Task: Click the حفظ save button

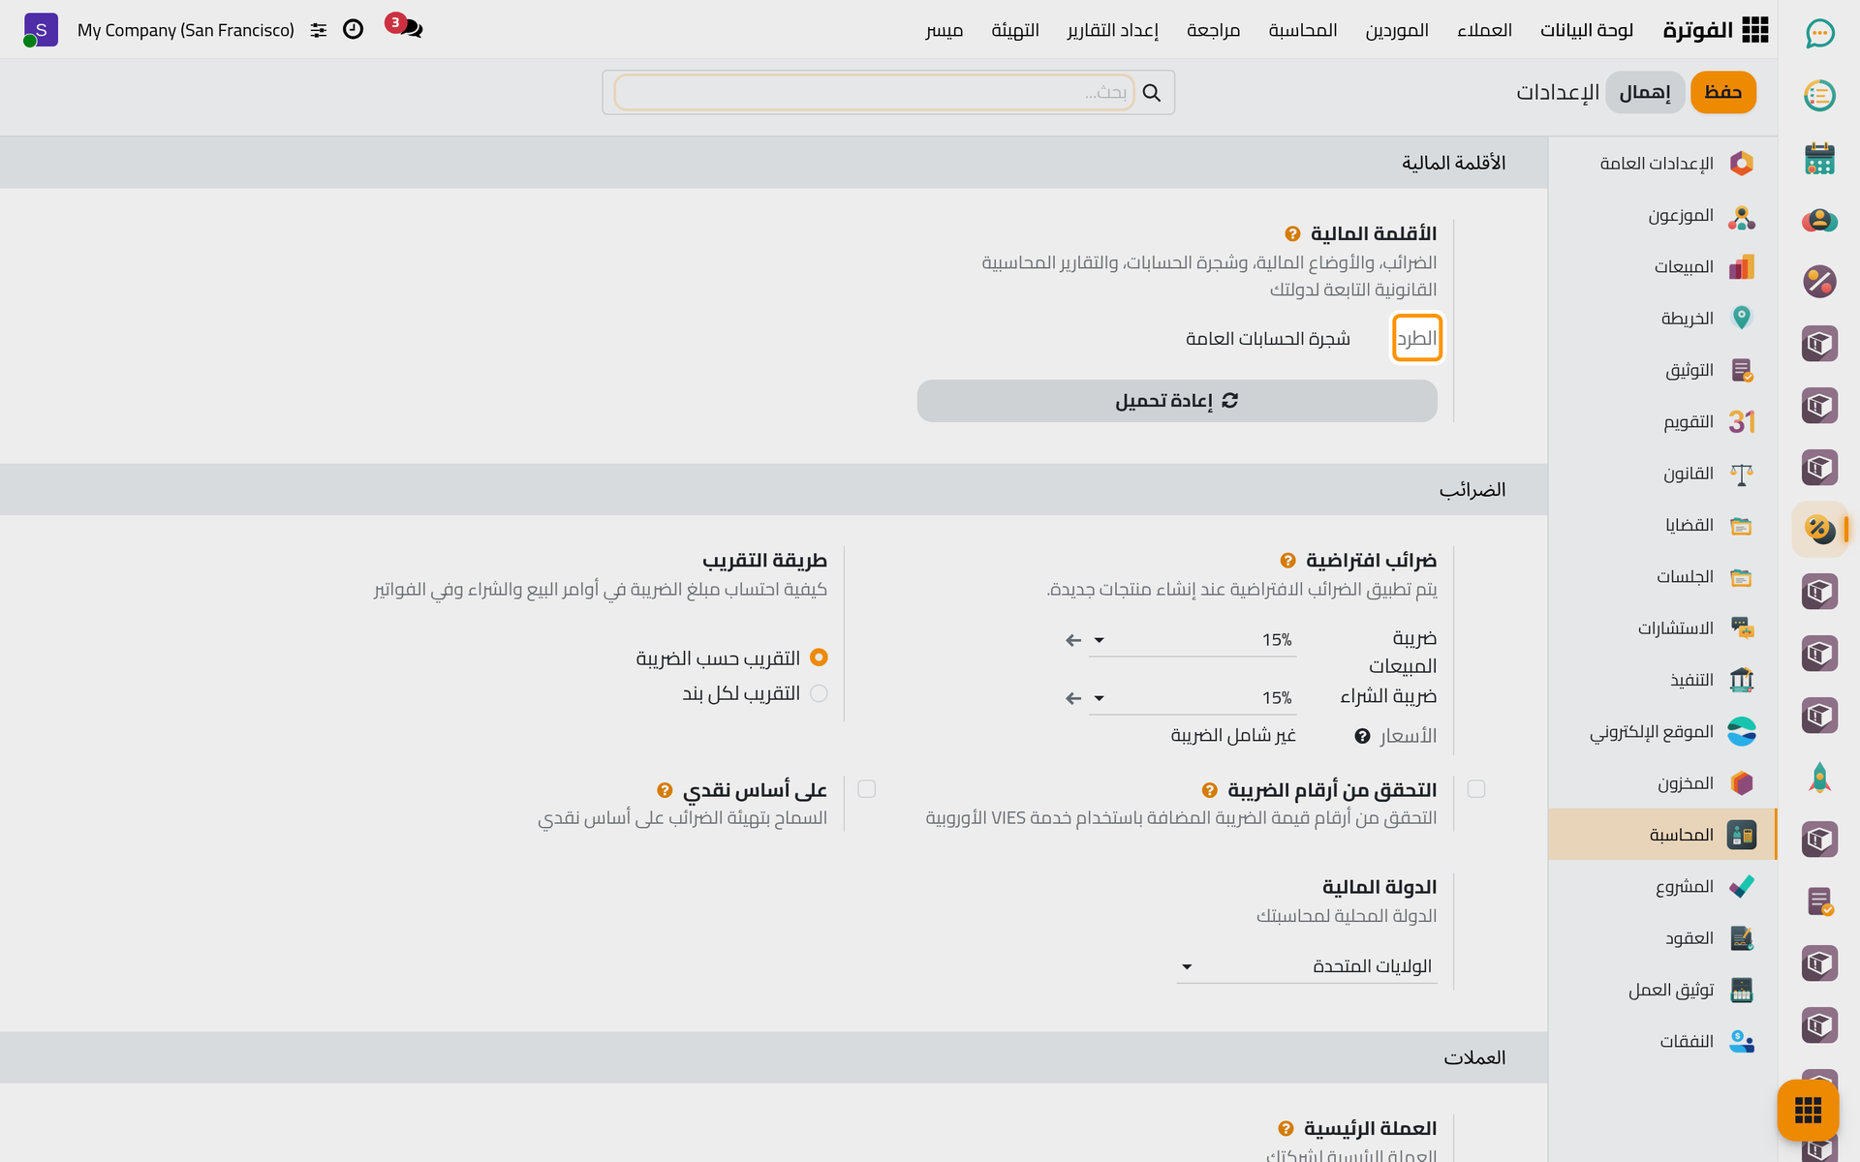Action: (1722, 92)
